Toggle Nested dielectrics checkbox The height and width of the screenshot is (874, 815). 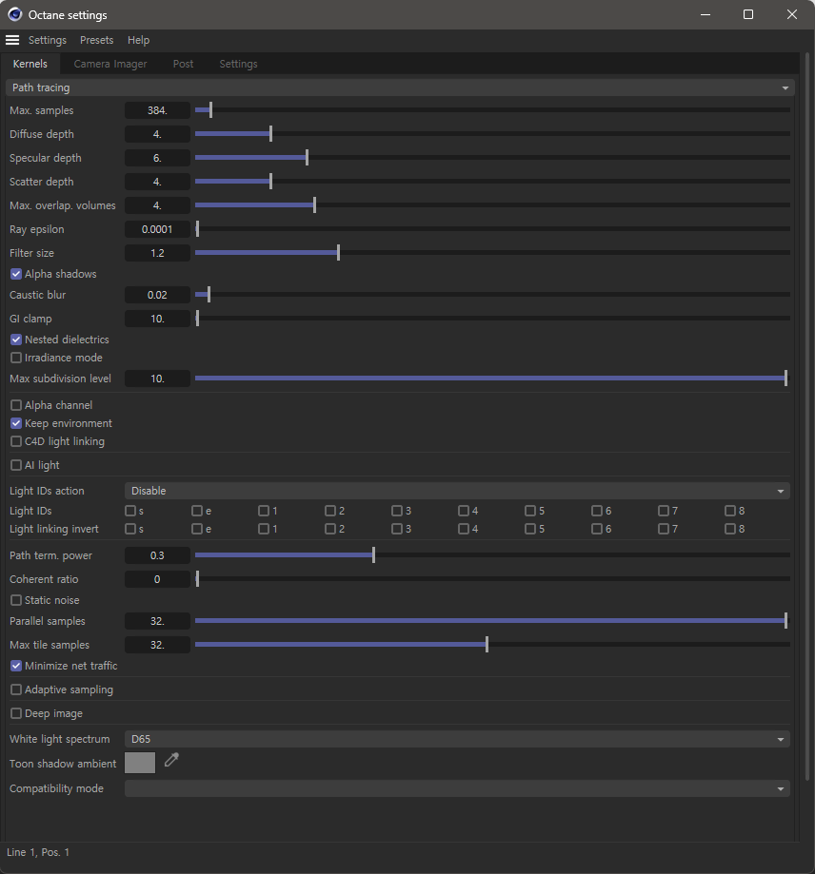(x=16, y=340)
